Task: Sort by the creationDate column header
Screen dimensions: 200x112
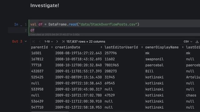Action: point(67,47)
